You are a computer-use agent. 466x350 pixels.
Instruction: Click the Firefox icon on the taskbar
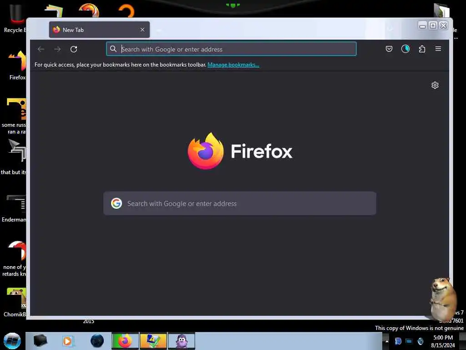point(125,341)
